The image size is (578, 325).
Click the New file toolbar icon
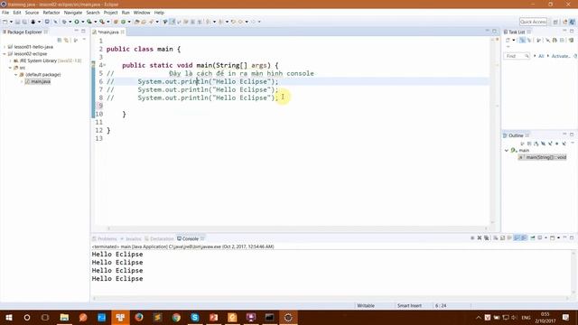coord(5,22)
